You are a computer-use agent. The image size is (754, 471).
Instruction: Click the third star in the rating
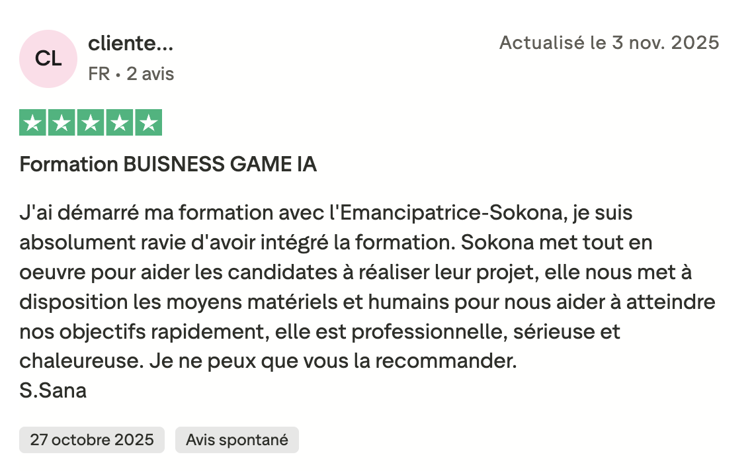(x=91, y=123)
